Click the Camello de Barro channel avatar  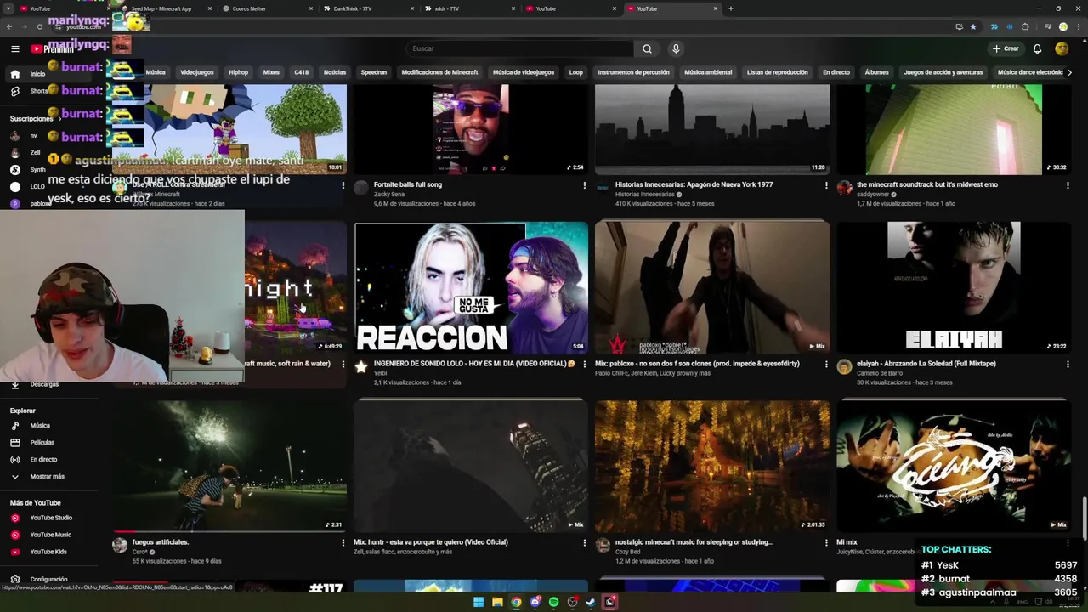[844, 367]
